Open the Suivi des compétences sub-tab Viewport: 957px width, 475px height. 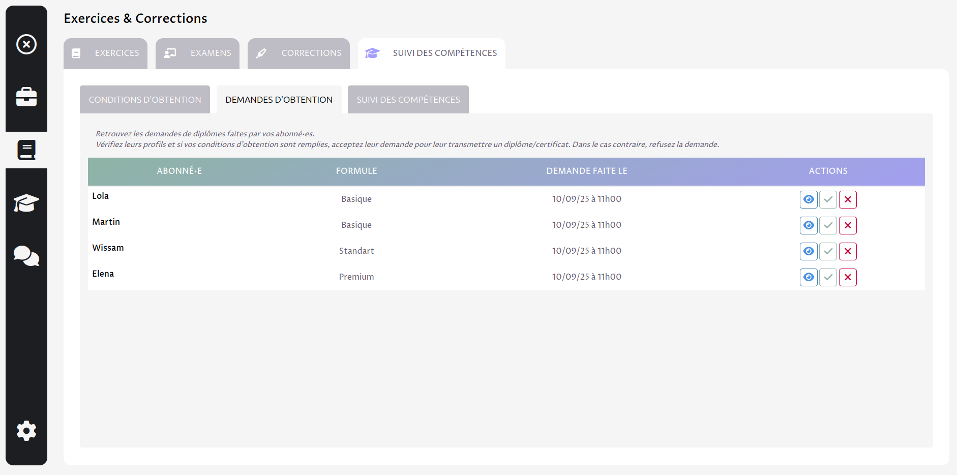click(x=408, y=100)
